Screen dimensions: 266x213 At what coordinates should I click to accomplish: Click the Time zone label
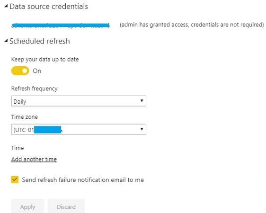coord(25,117)
